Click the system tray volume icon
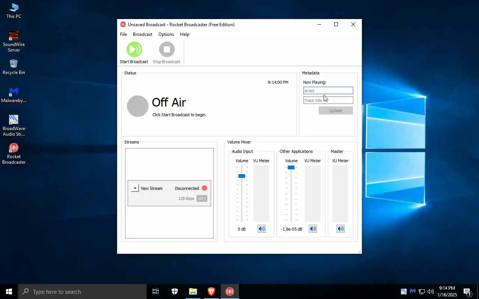 (x=431, y=292)
